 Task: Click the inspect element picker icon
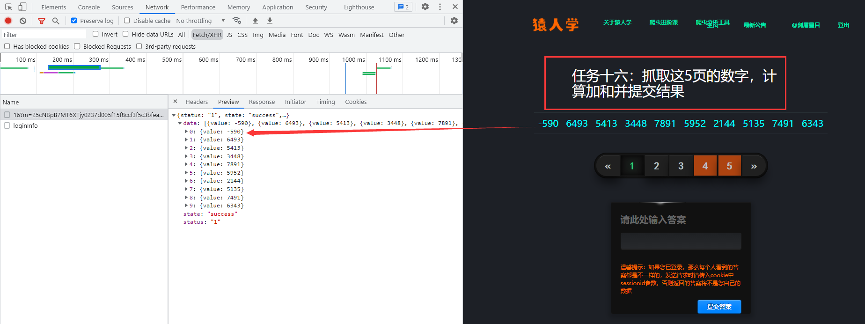(x=8, y=7)
